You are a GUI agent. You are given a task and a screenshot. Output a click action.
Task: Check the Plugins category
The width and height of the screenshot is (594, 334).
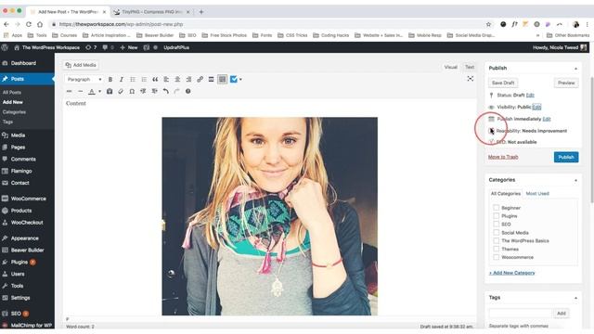coord(496,216)
